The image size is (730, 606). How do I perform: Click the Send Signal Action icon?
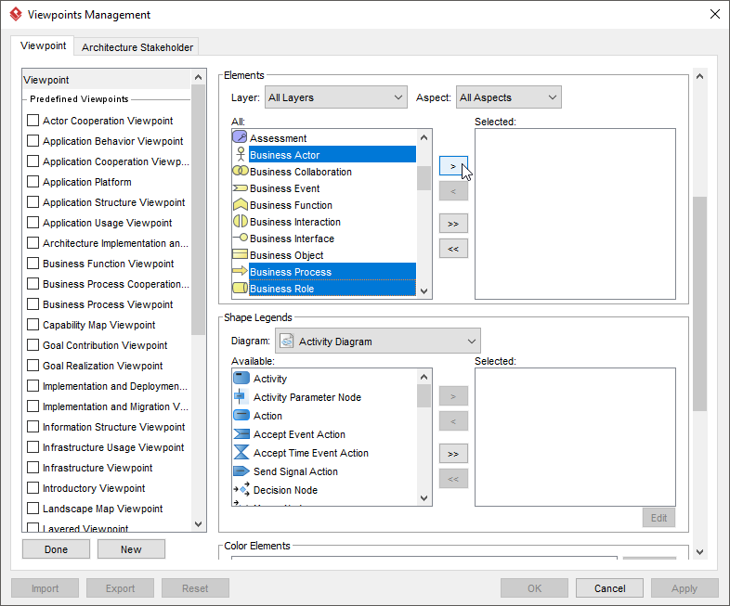click(241, 471)
